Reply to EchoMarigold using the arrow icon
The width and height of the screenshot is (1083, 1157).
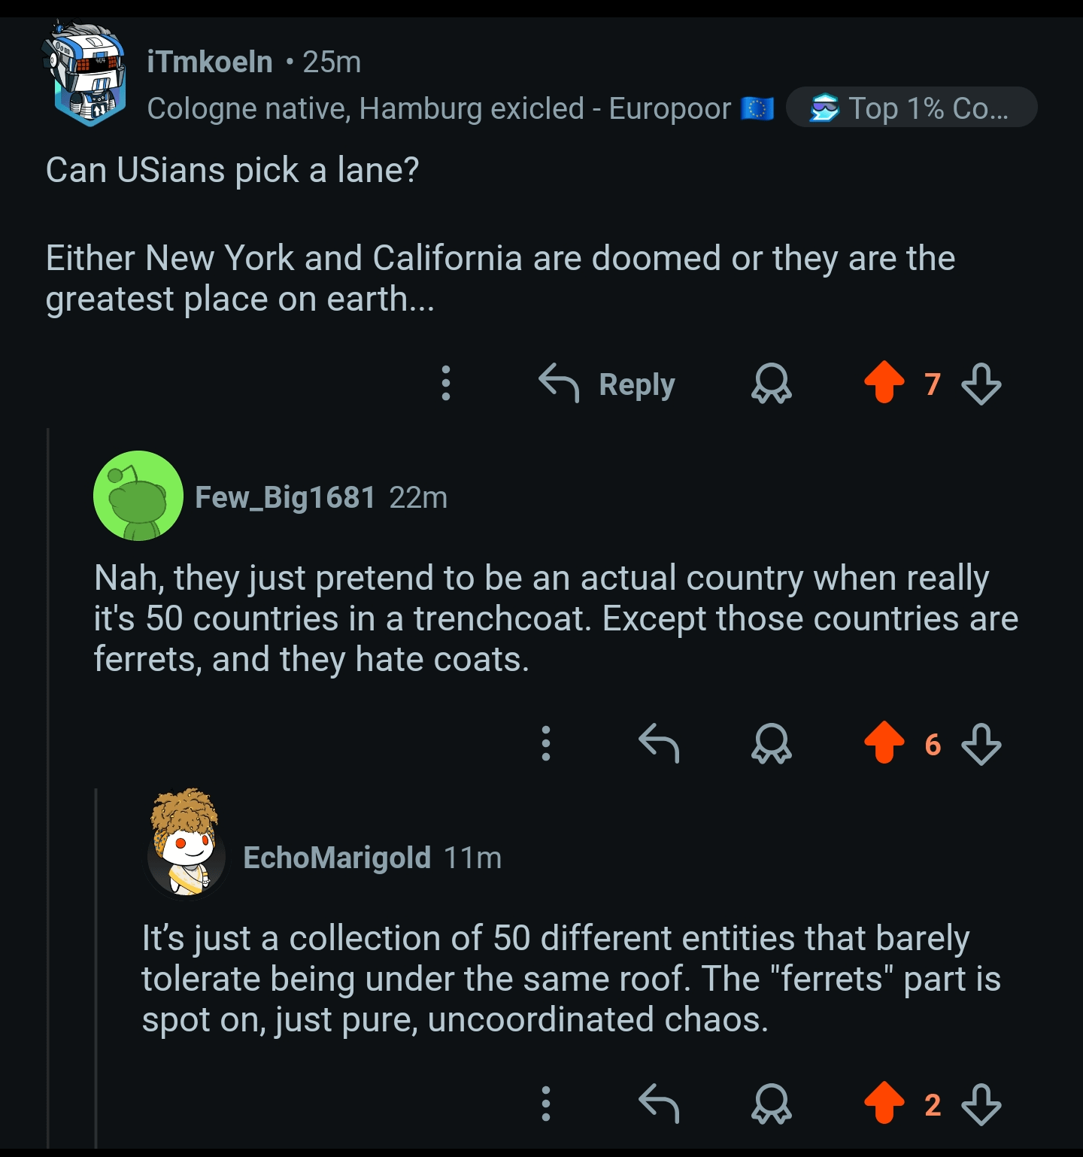(659, 1104)
